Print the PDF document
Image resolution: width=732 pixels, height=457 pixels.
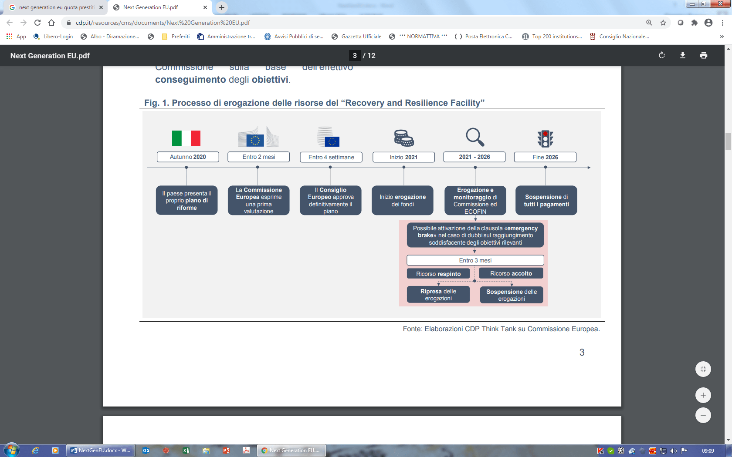tap(704, 55)
